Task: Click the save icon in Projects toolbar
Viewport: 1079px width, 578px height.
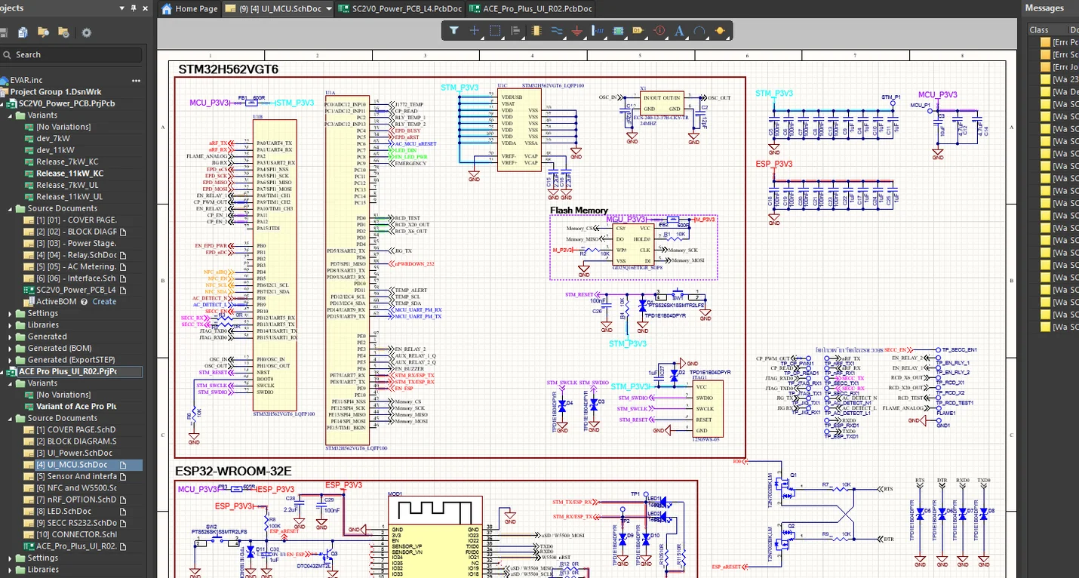Action: click(3, 32)
